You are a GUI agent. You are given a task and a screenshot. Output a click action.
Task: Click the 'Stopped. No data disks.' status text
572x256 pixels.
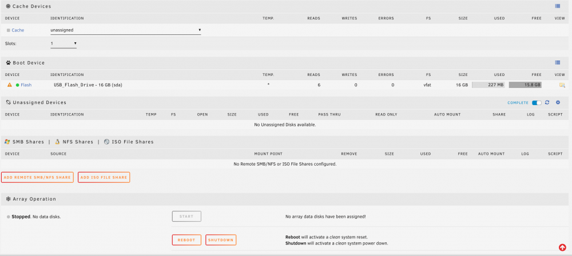pyautogui.click(x=36, y=217)
